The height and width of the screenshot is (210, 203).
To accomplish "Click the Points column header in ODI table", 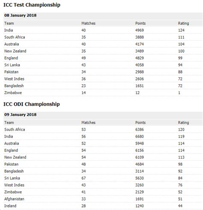I will pos(140,123).
